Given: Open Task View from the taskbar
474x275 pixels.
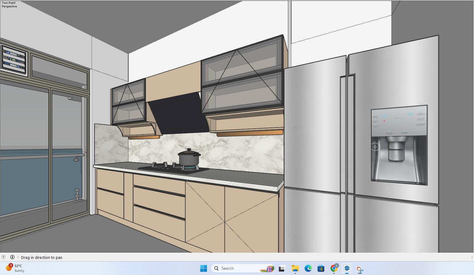Looking at the screenshot, I should coord(282,268).
